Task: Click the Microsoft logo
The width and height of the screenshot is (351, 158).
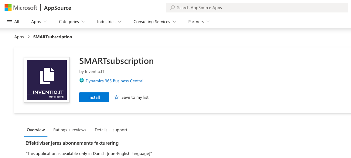Action: point(21,8)
